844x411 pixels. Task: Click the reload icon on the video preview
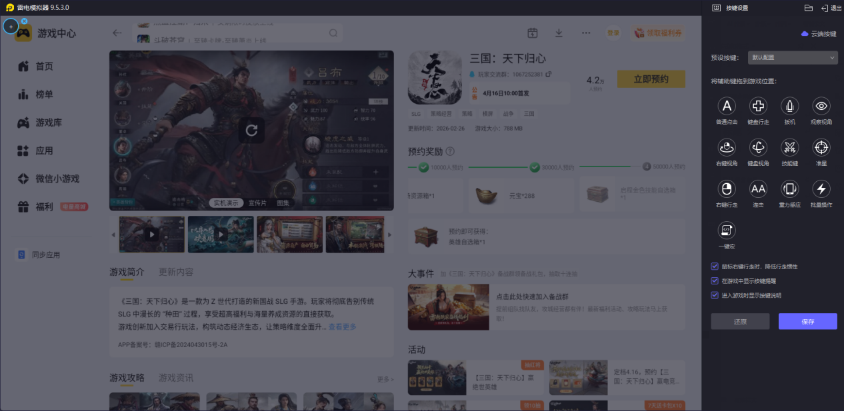point(251,131)
